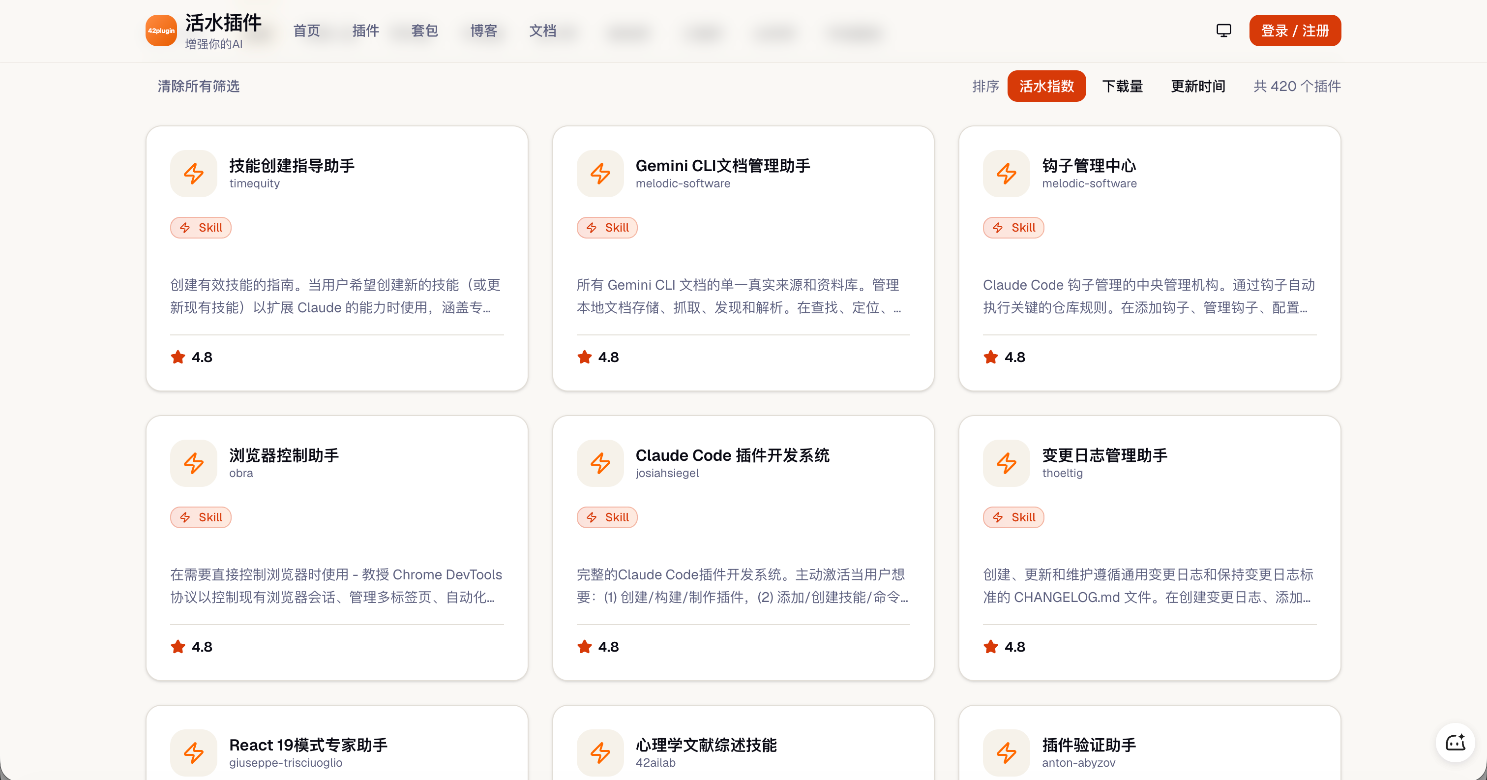
Task: Click lightning icon of 技能创建指导助手 card
Action: 193,174
